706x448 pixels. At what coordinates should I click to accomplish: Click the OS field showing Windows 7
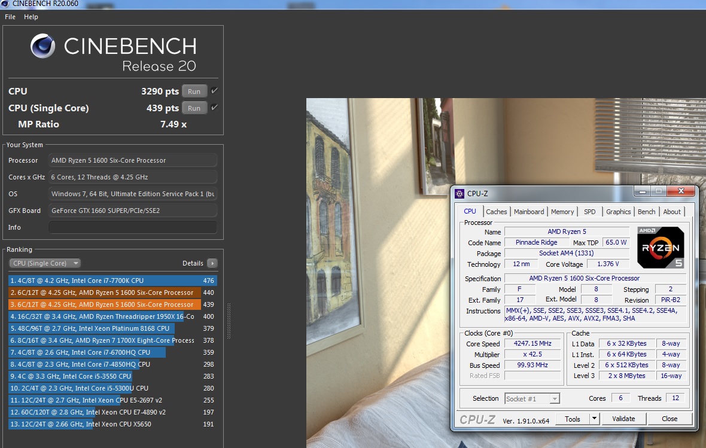tap(133, 194)
